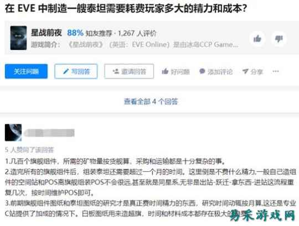This screenshot has width=299, height=226.
Task: Click the 关注问题 blue button
Action: pyautogui.click(x=26, y=71)
